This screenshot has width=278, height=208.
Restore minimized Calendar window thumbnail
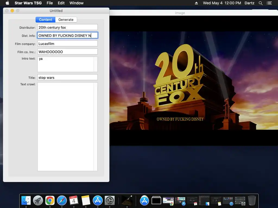(x=192, y=201)
